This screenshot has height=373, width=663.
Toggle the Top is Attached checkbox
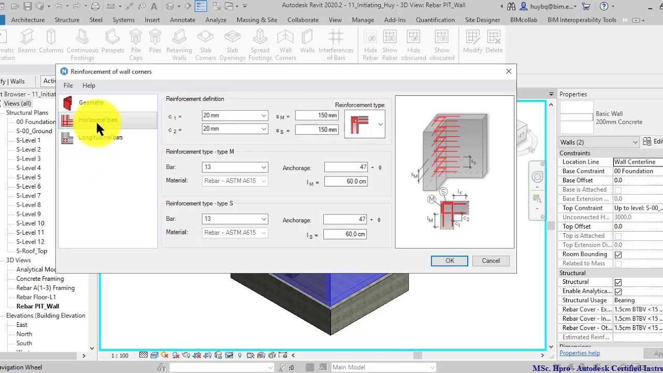point(618,236)
